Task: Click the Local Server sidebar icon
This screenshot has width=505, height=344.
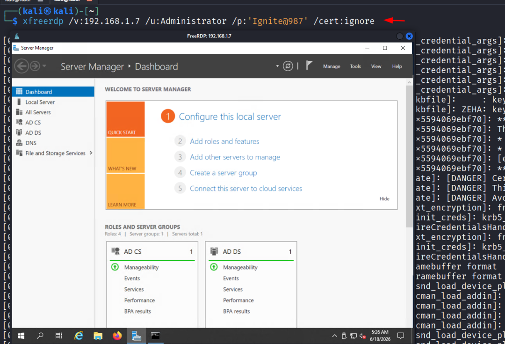Action: pos(19,102)
